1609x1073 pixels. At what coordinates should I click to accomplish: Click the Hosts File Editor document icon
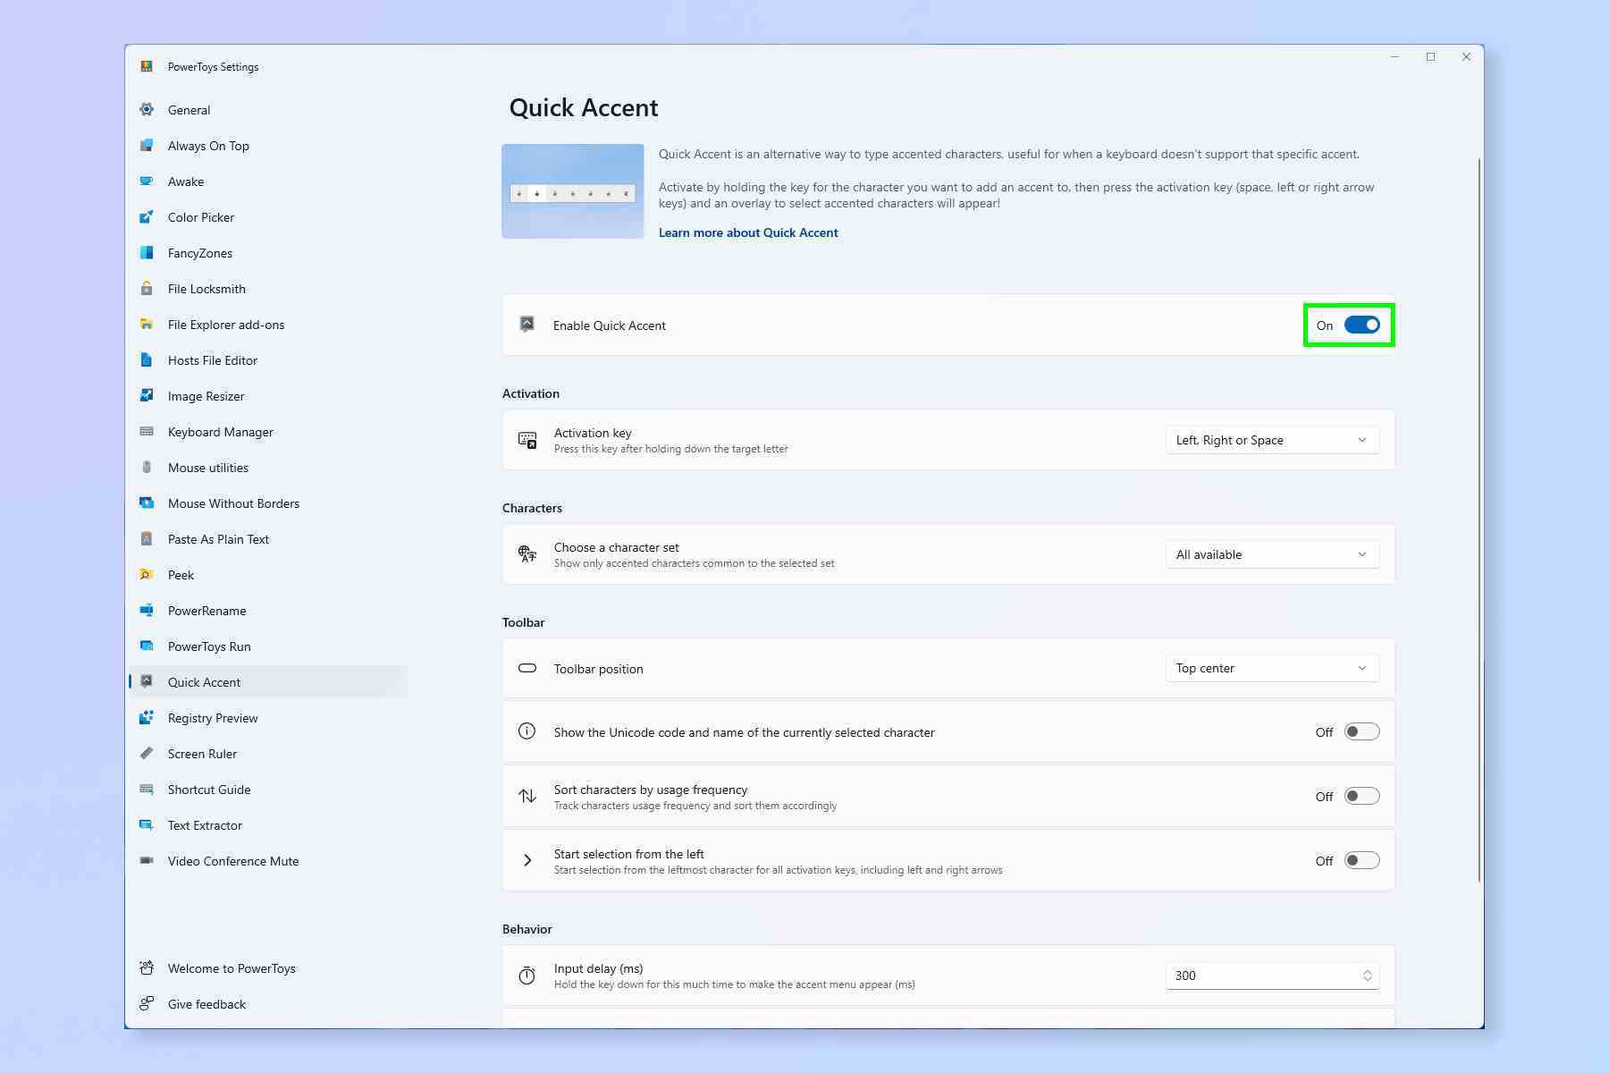pyautogui.click(x=147, y=359)
